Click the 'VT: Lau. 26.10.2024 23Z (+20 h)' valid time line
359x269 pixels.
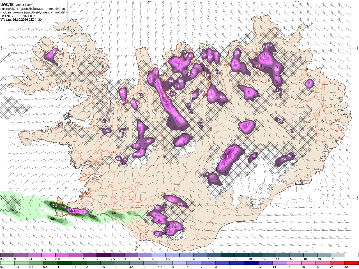point(22,20)
